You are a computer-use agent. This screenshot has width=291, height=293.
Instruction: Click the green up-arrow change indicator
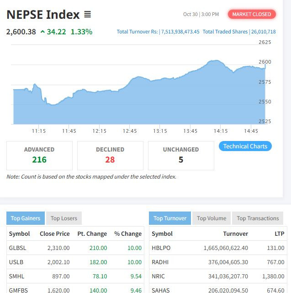click(42, 32)
